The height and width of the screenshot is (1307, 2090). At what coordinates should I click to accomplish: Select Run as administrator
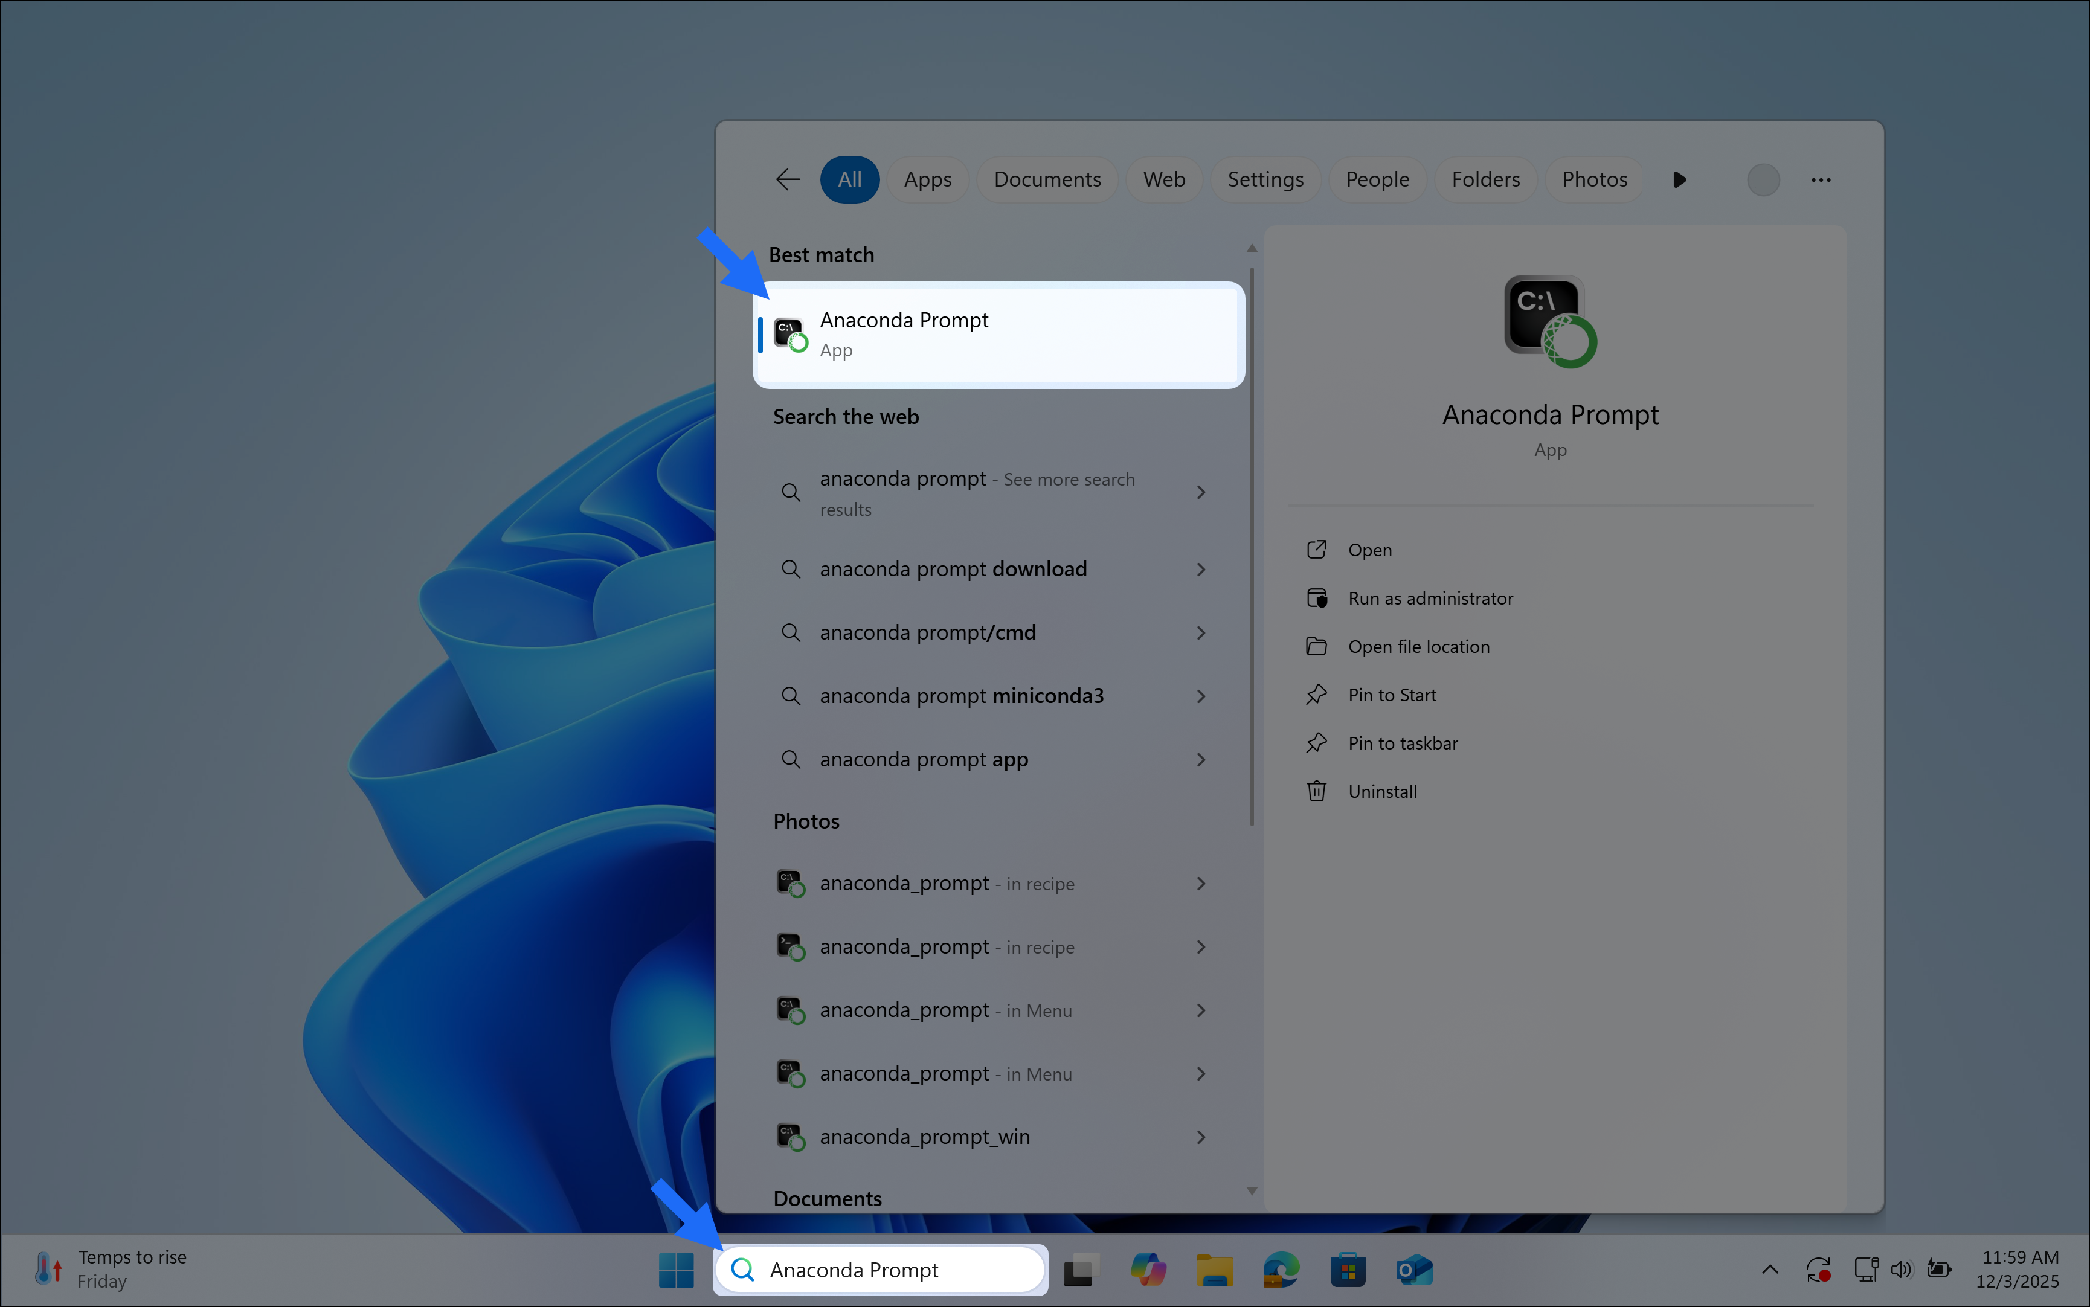[x=1430, y=597]
